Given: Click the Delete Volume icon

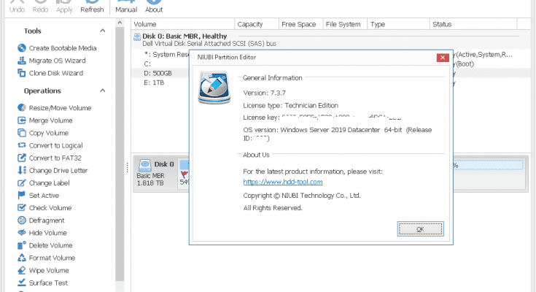Looking at the screenshot, I should 22,245.
